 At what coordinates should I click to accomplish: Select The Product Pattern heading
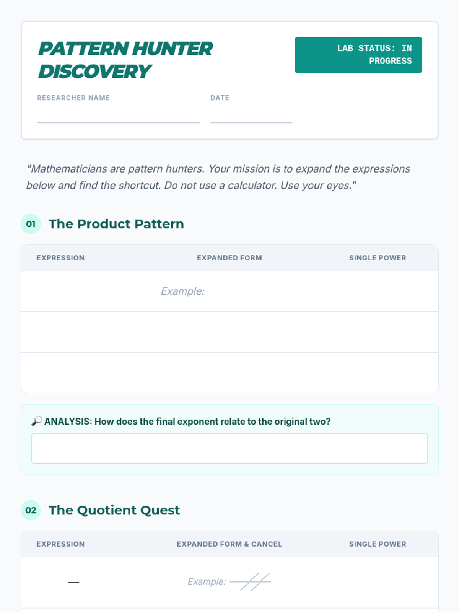(x=116, y=224)
